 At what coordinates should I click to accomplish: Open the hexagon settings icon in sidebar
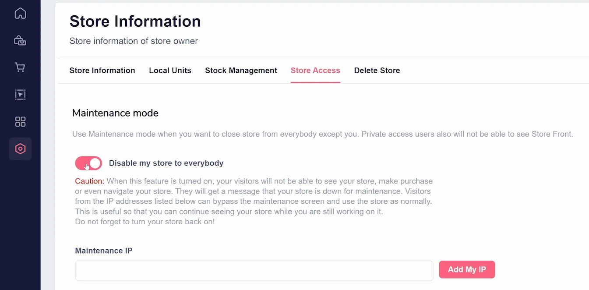[20, 149]
